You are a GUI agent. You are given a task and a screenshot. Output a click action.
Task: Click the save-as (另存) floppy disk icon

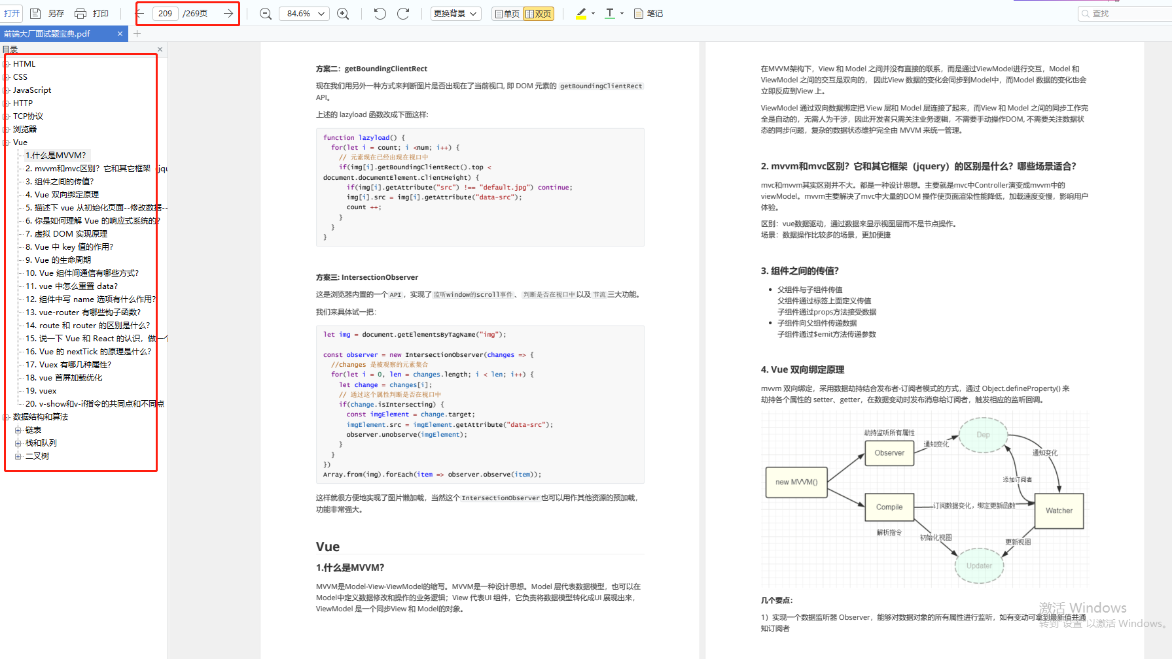36,14
